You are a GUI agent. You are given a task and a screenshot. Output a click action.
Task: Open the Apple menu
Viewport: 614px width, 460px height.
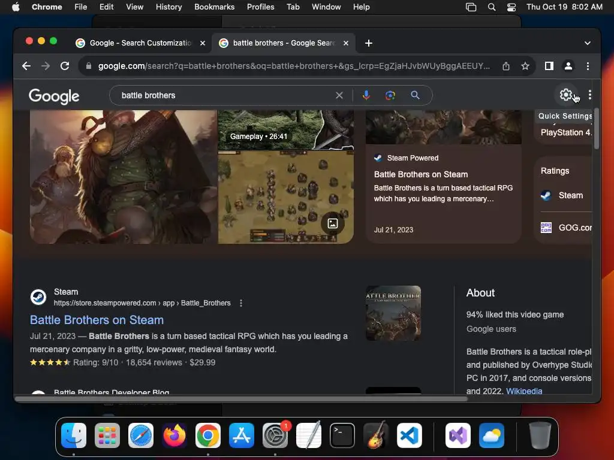point(16,7)
